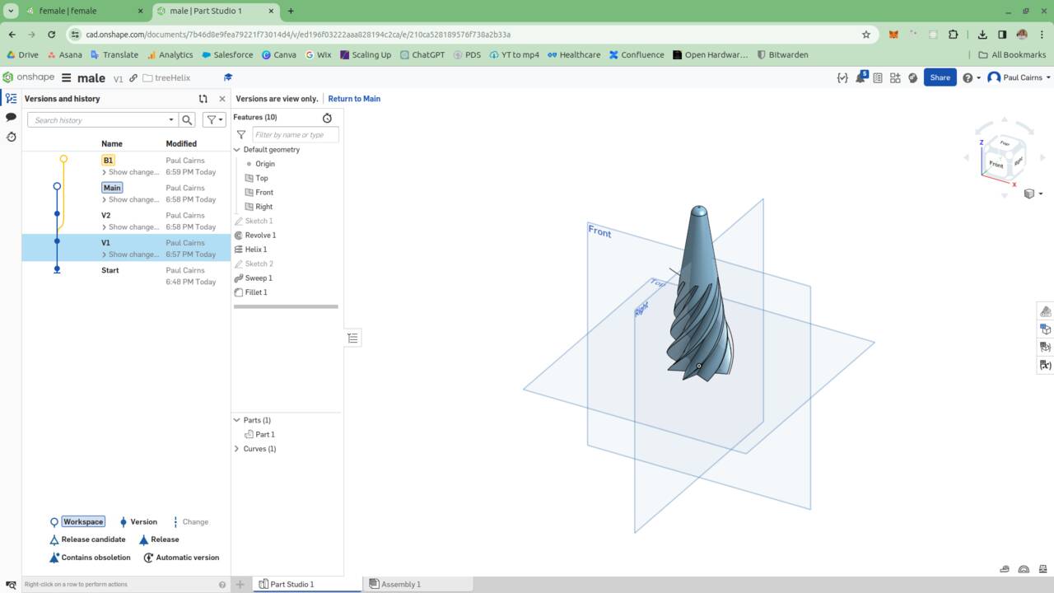
Task: Open the custom tables icon on the right edge
Action: click(1045, 347)
